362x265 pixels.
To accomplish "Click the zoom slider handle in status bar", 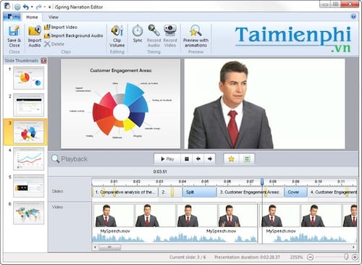I will pos(346,257).
